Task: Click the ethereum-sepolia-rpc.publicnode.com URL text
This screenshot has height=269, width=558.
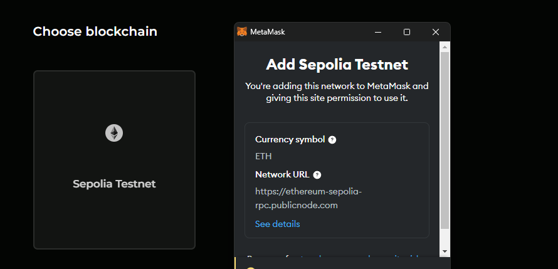Action: (x=308, y=198)
